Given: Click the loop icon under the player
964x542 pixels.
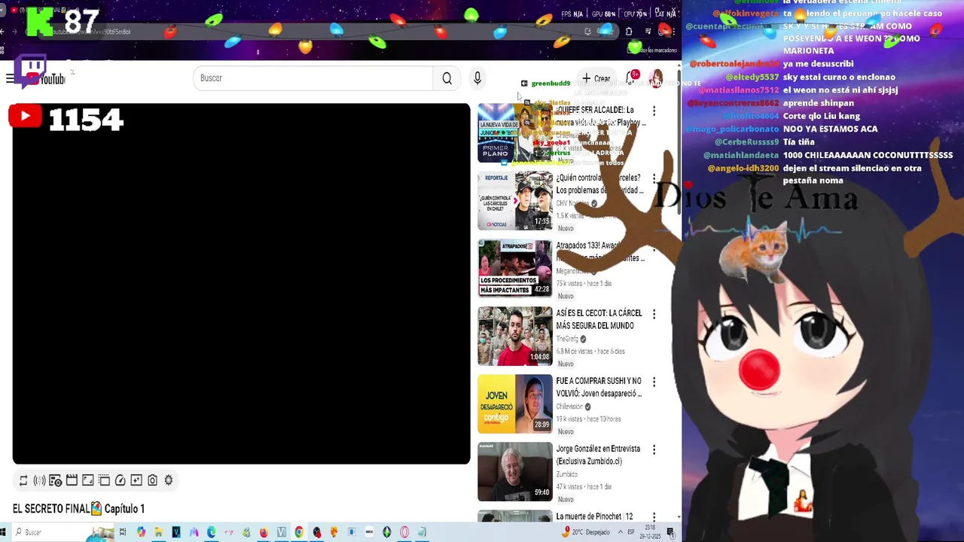Looking at the screenshot, I should click(23, 480).
